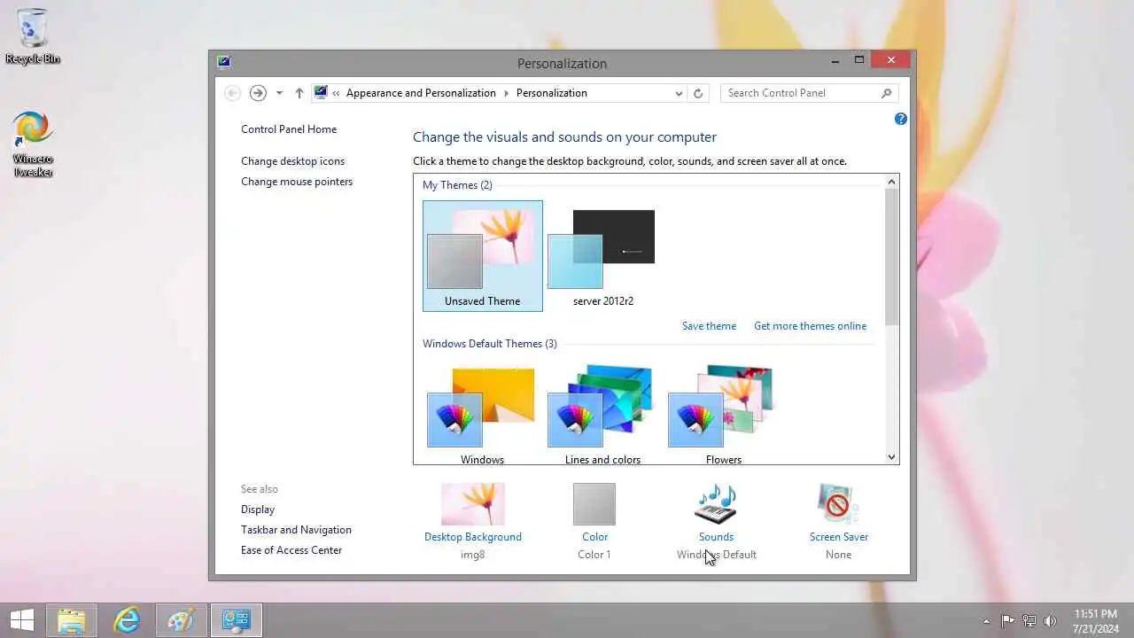Click the scroll up arrow in themes list
This screenshot has height=638, width=1134.
[x=892, y=182]
